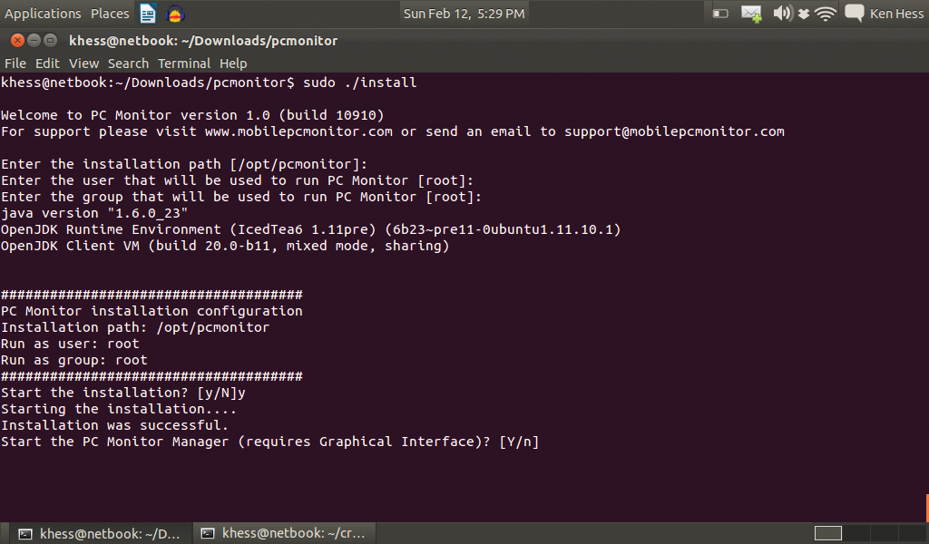Open the sound volume indicator
Viewport: 929px width, 544px height.
point(783,13)
